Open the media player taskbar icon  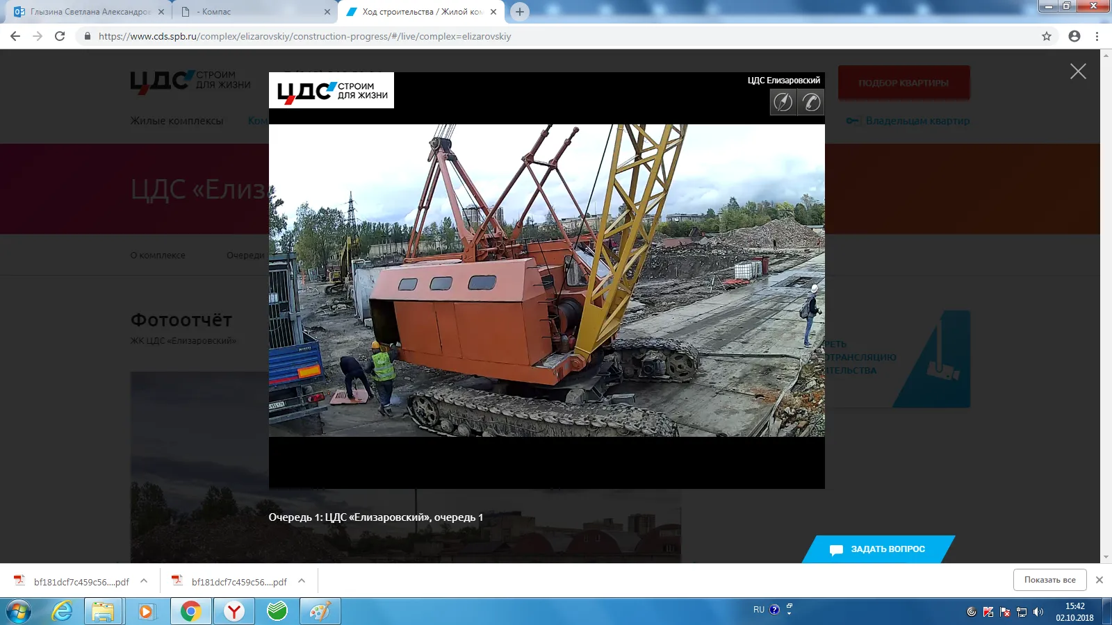[x=146, y=612]
